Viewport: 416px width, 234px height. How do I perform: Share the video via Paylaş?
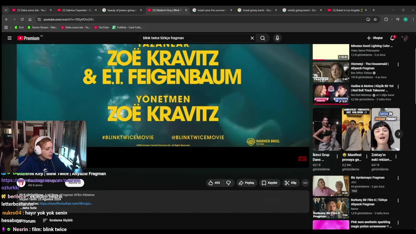point(246,183)
